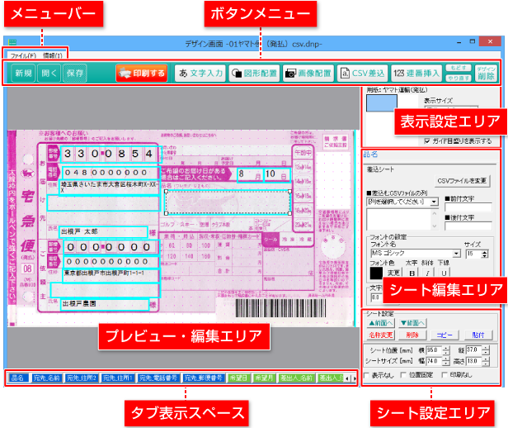Click the tab strip right scroll arrow
508x428 pixels.
tap(355, 378)
